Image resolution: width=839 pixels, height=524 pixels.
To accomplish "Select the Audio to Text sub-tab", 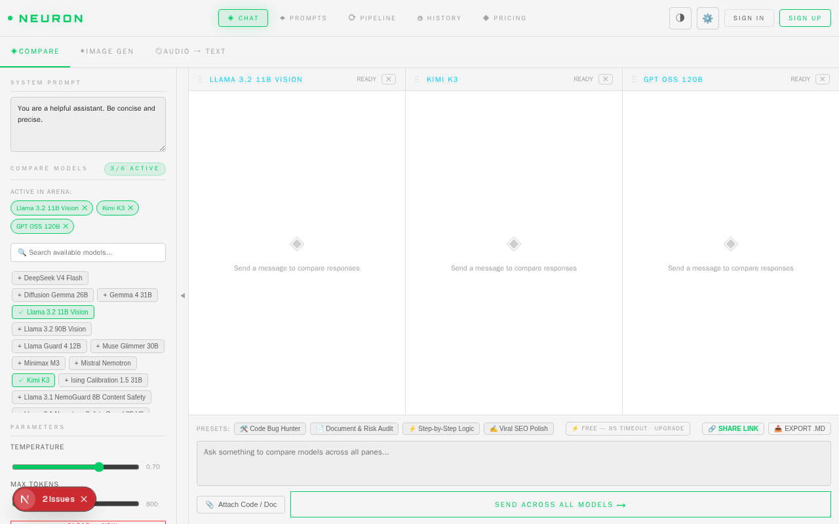I will coord(191,51).
